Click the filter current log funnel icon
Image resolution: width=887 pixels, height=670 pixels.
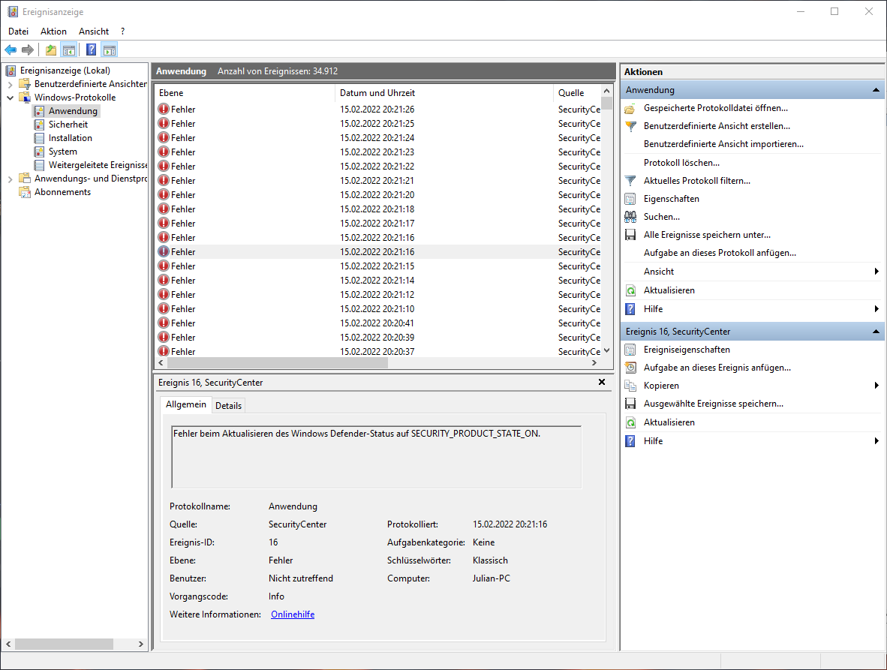pos(630,180)
